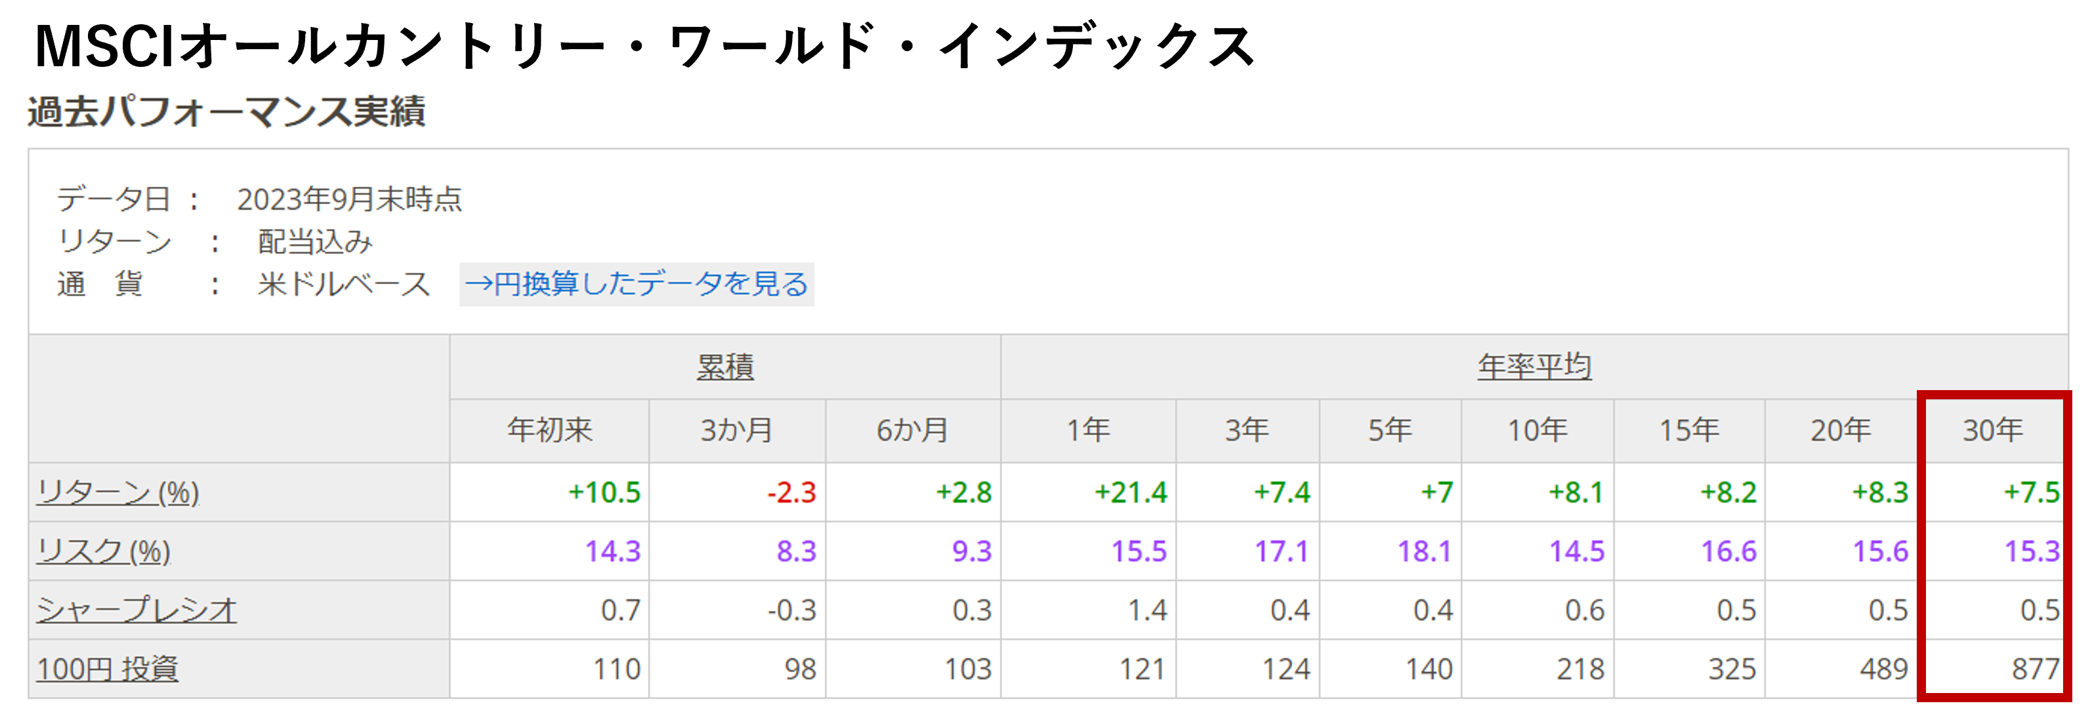Click the 5-year return value +7
Screen dimensions: 2092x714
pyautogui.click(x=1436, y=492)
